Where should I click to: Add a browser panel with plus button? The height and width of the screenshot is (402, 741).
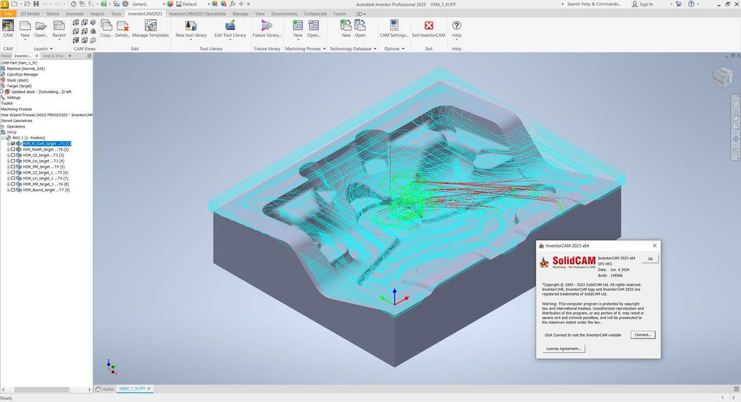pos(69,56)
